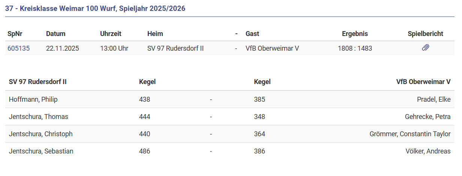This screenshot has width=462, height=176.
Task: Click the Spielbericht column header
Action: (425, 34)
